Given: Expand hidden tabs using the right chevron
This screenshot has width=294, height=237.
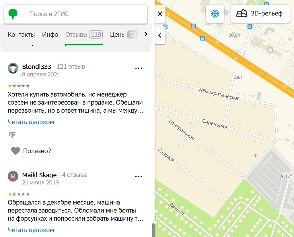Looking at the screenshot, I should [146, 34].
